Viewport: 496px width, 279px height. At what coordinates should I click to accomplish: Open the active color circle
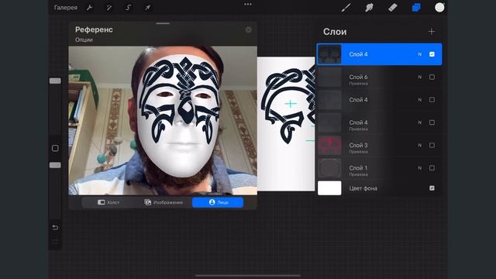point(439,8)
